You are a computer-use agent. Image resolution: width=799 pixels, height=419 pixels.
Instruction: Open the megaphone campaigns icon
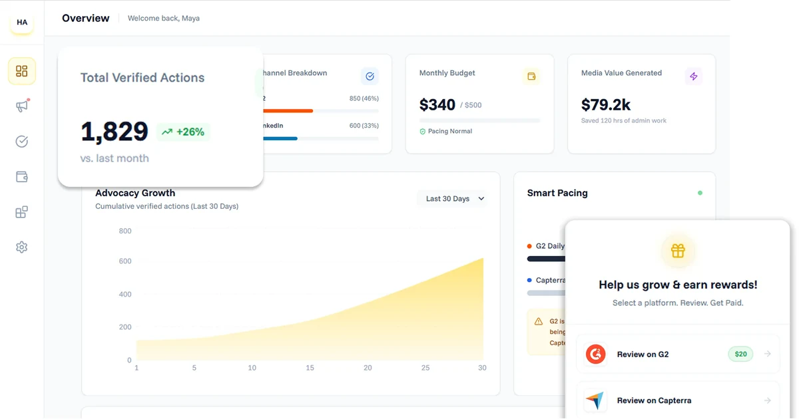[x=22, y=106]
